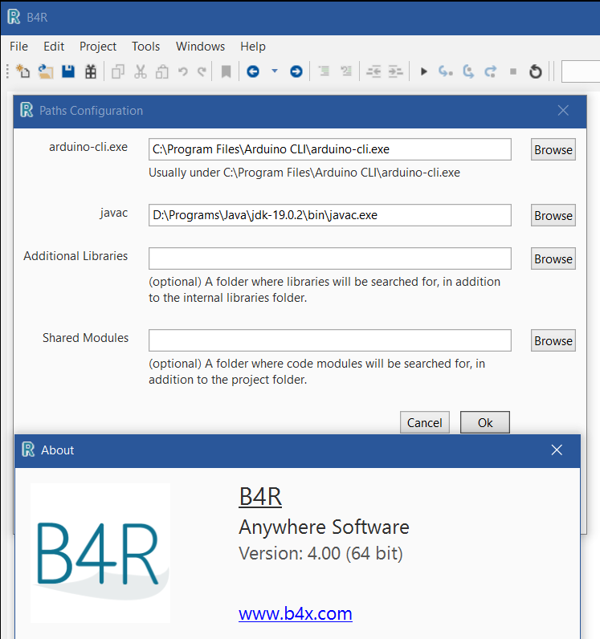Stop the program with the square icon
The image size is (600, 639).
(x=513, y=71)
